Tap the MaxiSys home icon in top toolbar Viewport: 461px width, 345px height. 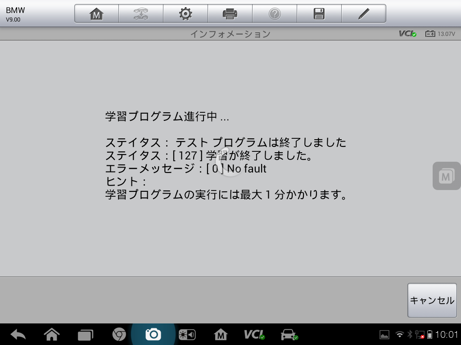pos(96,14)
